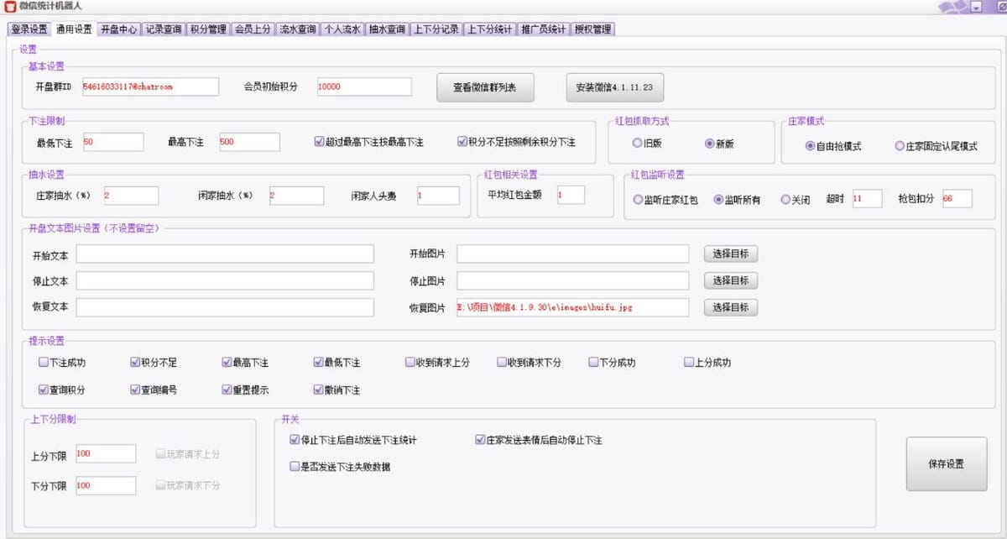This screenshot has width=1007, height=539.
Task: Click the 保存设置 button
Action: tap(947, 464)
